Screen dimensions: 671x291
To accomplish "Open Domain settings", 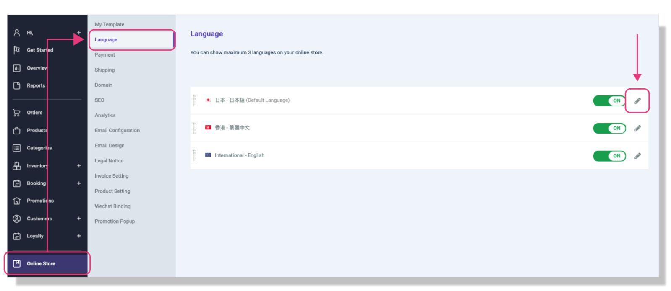I will 104,85.
